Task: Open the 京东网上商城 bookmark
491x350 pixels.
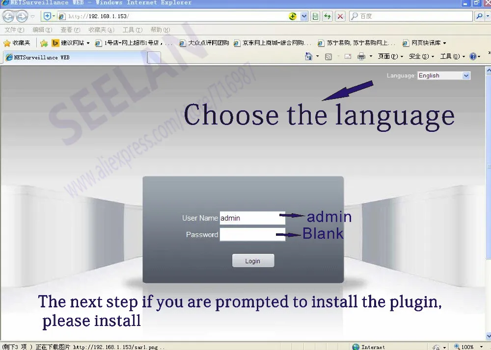Action: tap(273, 43)
